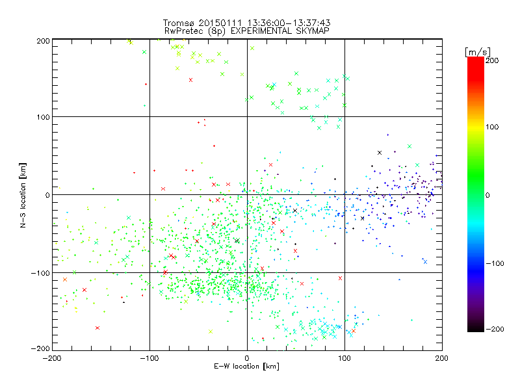Click the x-axis tick label "200"
The width and height of the screenshot is (520, 390).
click(x=442, y=358)
